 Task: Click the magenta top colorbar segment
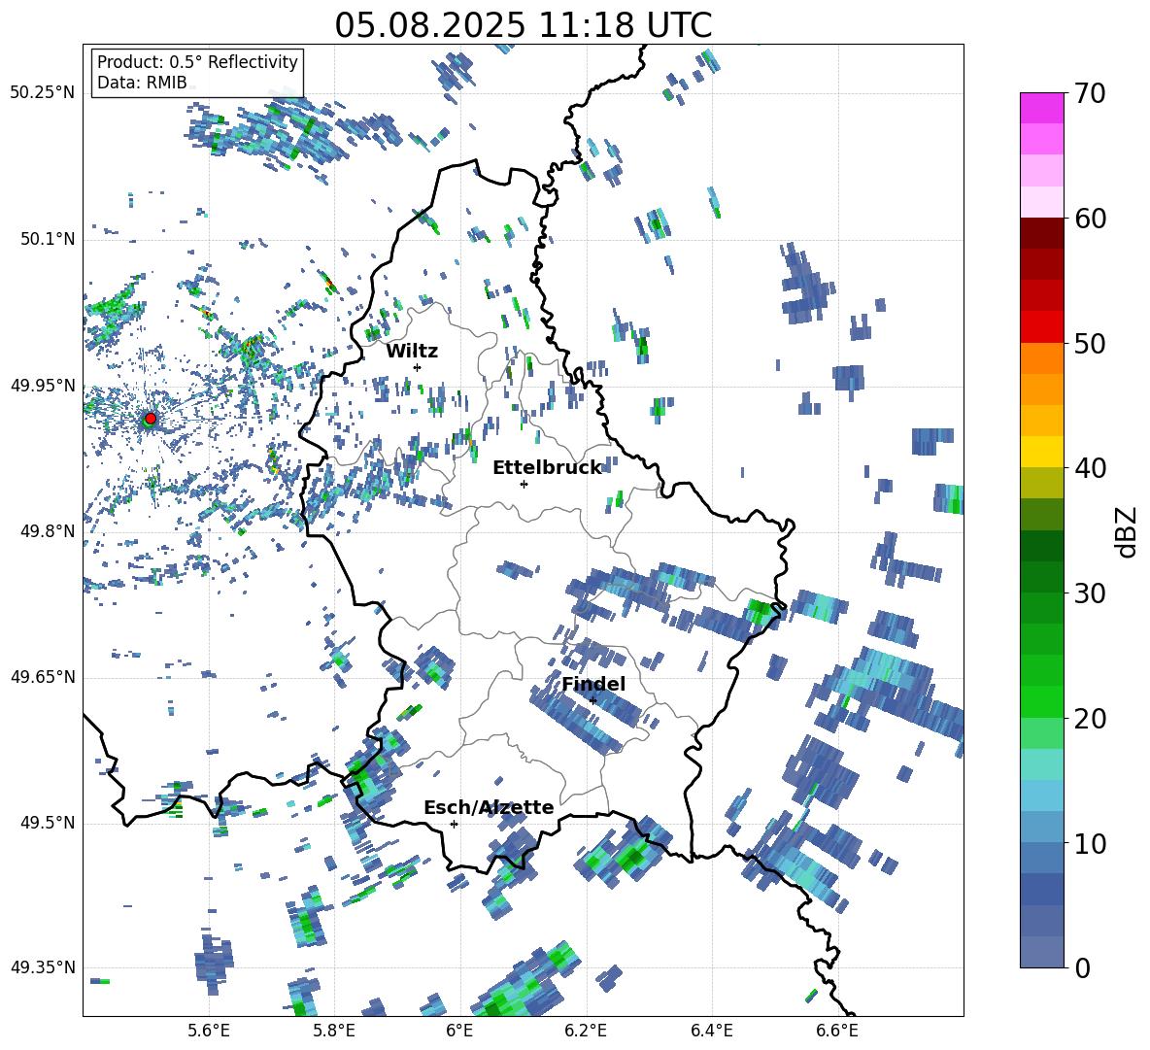1041,108
